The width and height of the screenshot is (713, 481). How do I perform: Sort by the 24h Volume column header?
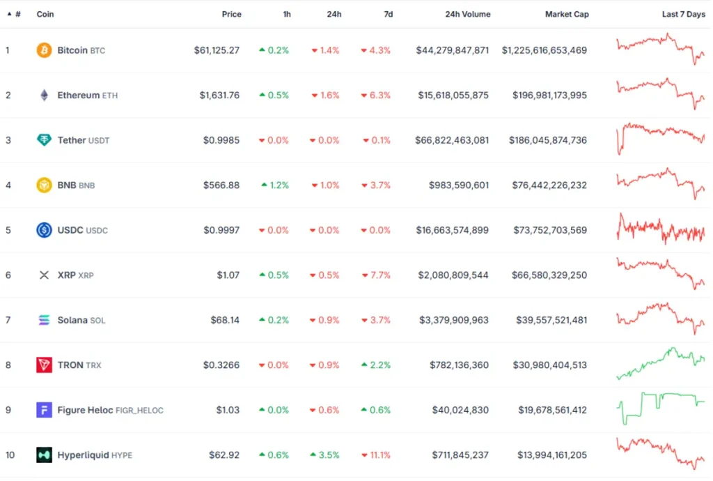467,14
